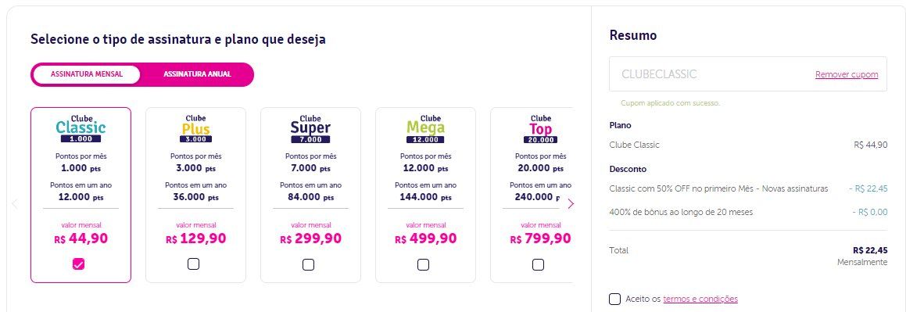Remove the applied coupon
This screenshot has height=312, width=906.
(847, 74)
